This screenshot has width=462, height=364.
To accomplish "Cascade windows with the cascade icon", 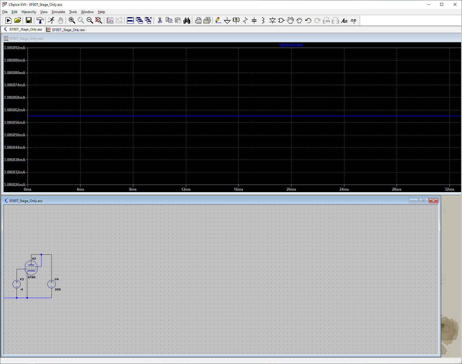I will tap(139, 20).
